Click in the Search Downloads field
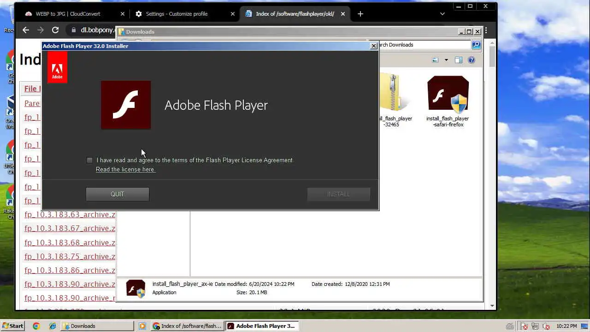The height and width of the screenshot is (332, 590). [x=424, y=45]
